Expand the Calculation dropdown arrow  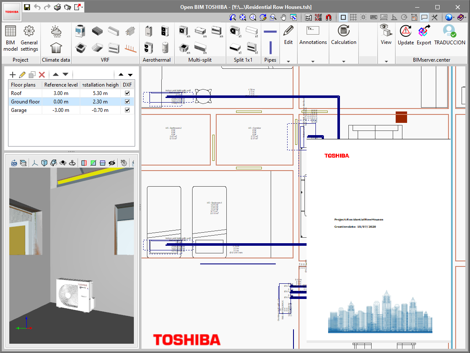click(x=343, y=61)
